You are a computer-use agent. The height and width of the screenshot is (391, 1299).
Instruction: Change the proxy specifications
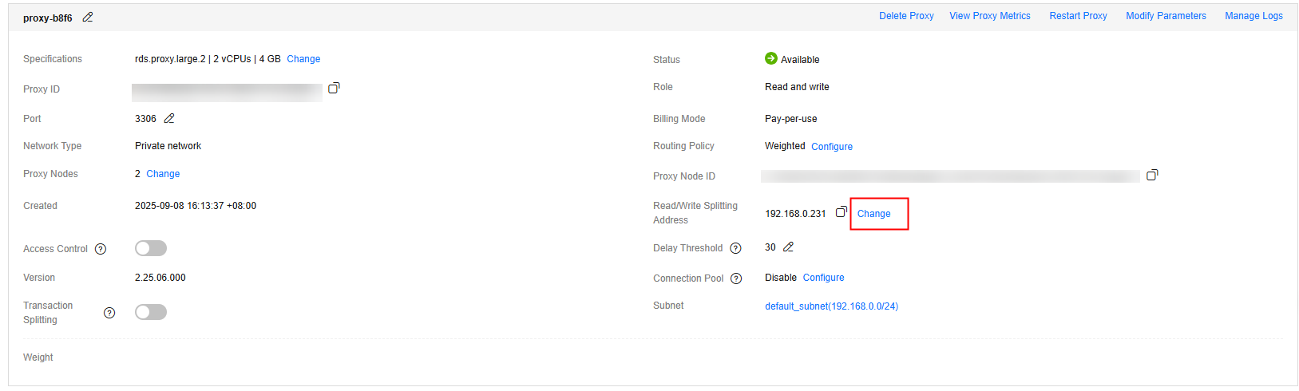pos(303,59)
